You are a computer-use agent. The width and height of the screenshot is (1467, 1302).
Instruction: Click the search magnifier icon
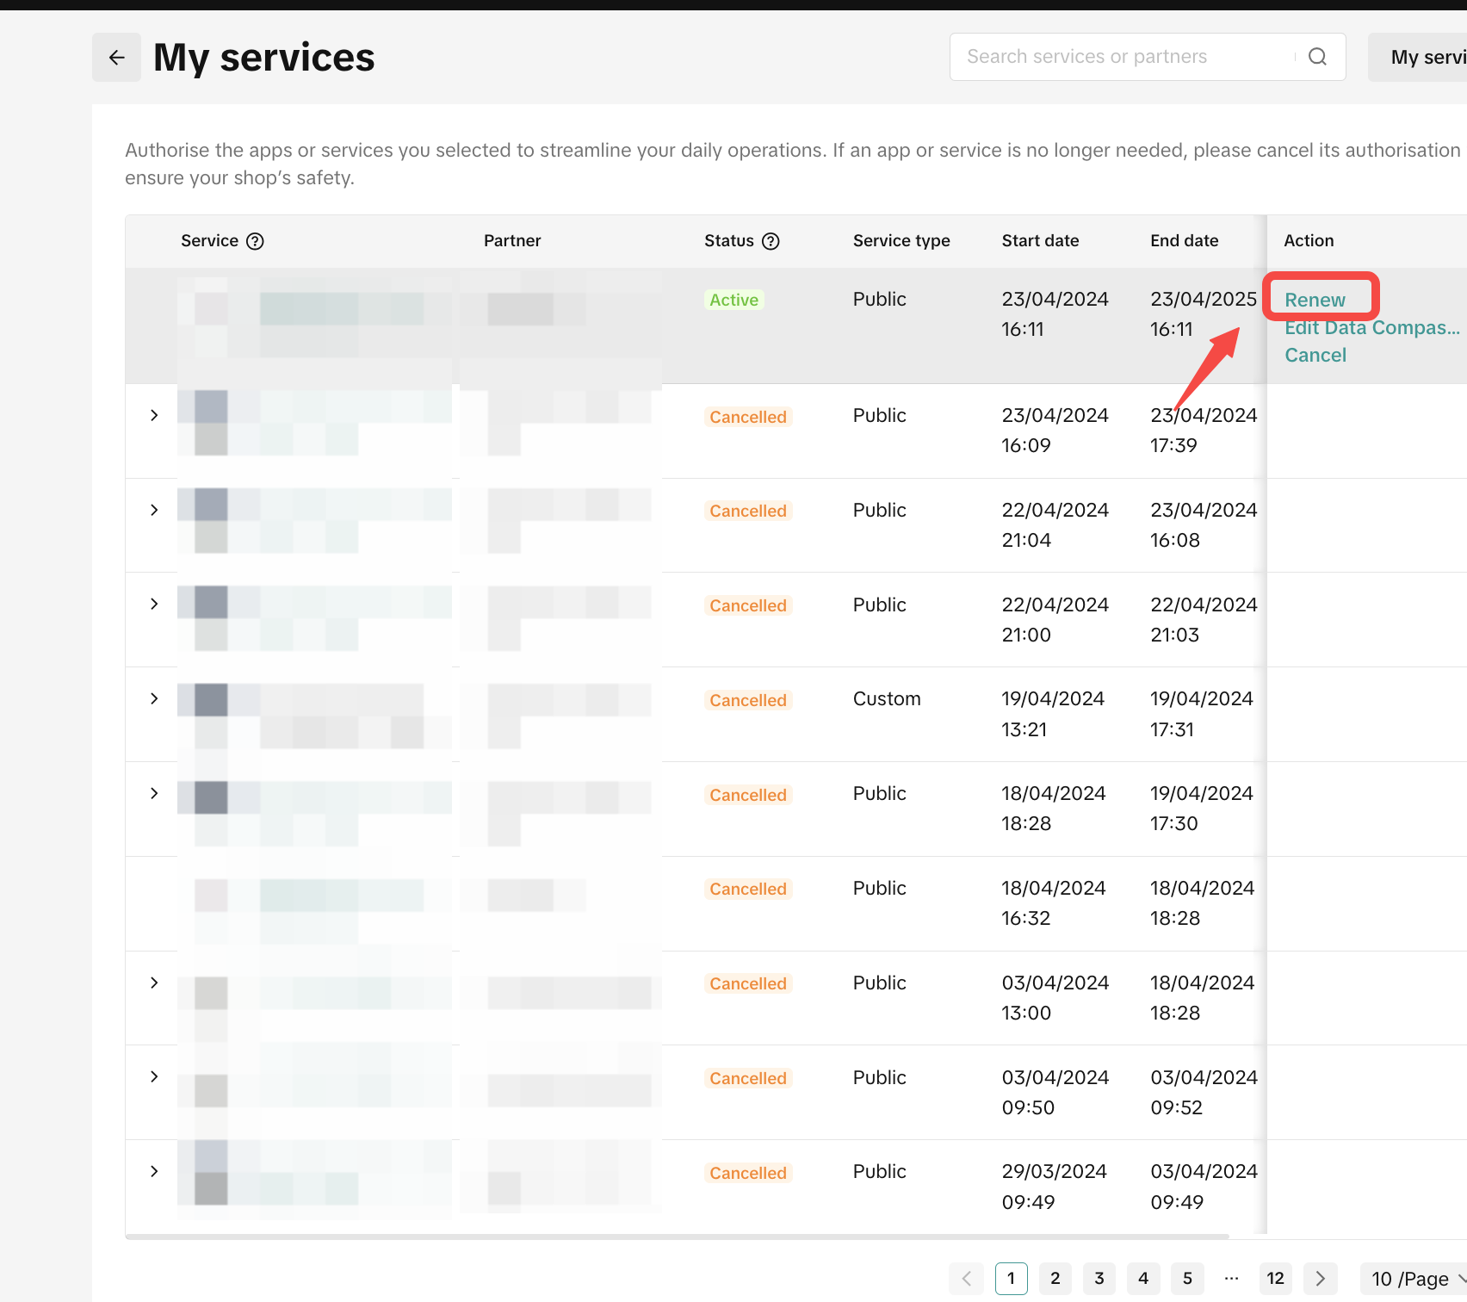pos(1316,57)
